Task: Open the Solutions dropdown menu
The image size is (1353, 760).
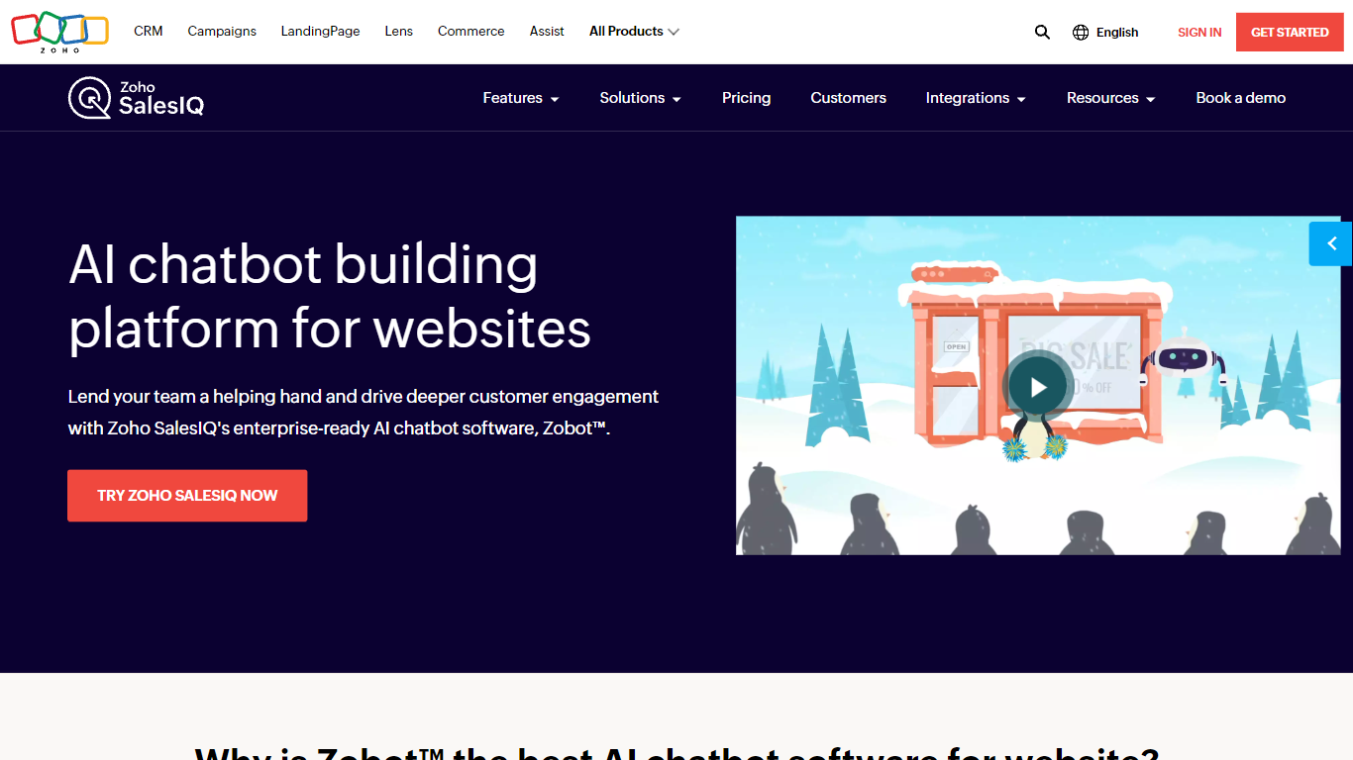Action: (640, 98)
